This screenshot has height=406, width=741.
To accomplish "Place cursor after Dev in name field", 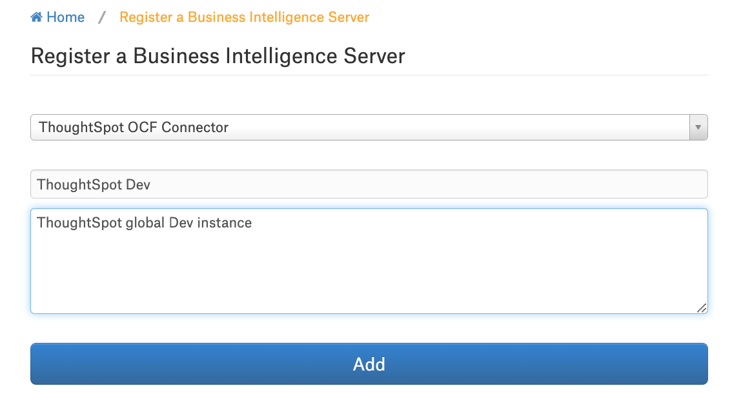I will 151,184.
